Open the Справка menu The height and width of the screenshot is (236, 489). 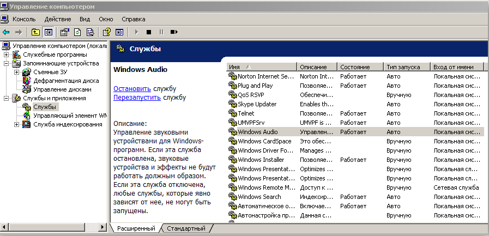(x=133, y=19)
